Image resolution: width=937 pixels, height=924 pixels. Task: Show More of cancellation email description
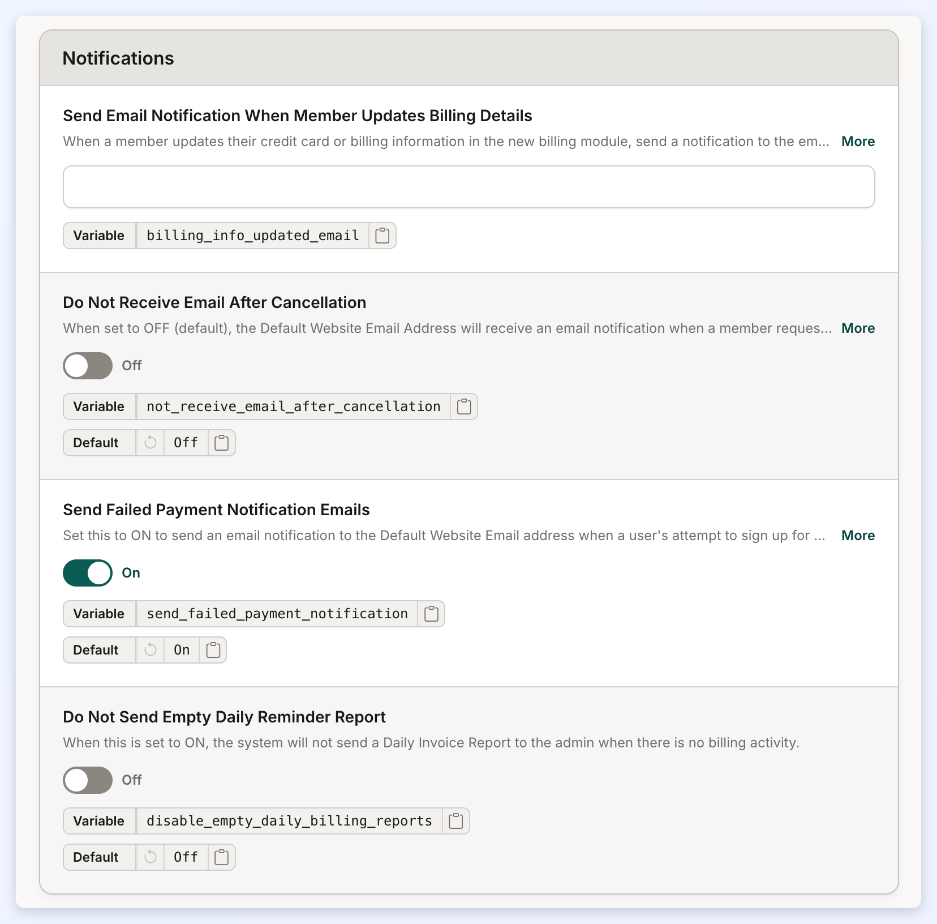[858, 328]
